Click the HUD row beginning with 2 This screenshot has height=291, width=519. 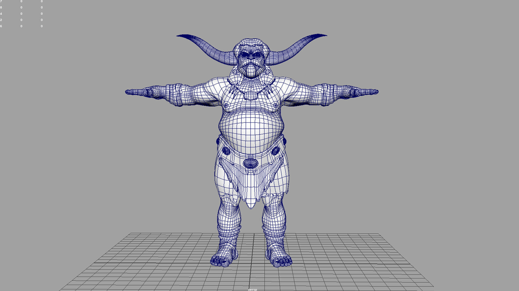pos(22,20)
